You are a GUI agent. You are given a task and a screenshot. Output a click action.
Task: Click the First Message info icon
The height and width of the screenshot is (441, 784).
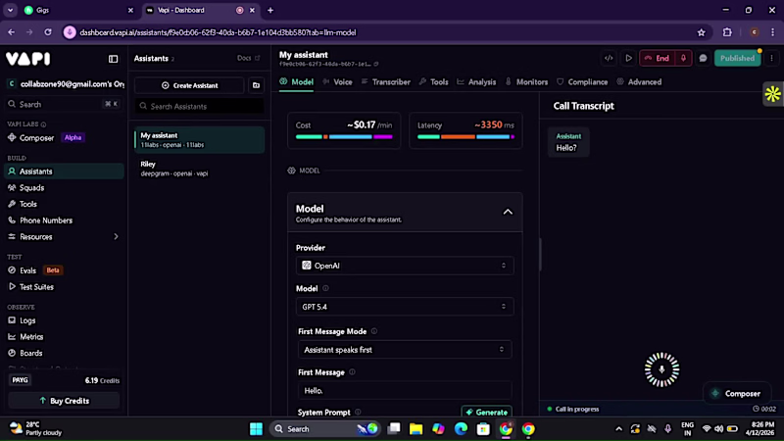352,372
